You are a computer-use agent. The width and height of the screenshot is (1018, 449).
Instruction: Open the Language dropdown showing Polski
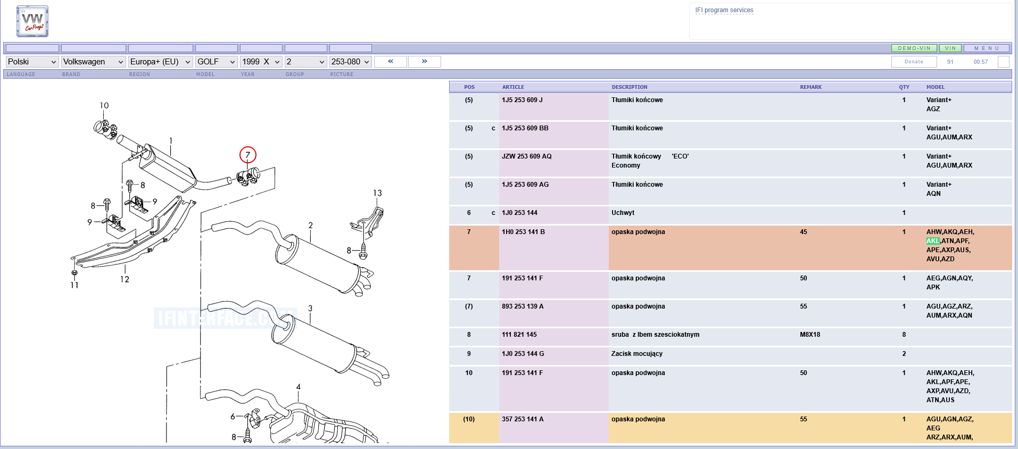(32, 62)
